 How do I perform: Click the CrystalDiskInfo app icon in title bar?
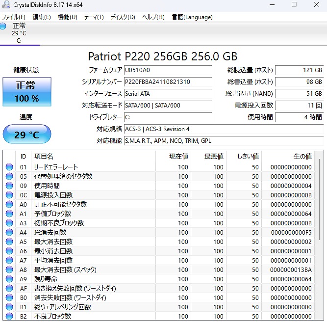tap(6, 4)
